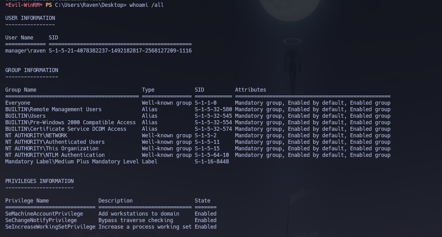Select the SeIncreaseWorkingSetPrivilege row
442x237 pixels.
[50, 227]
